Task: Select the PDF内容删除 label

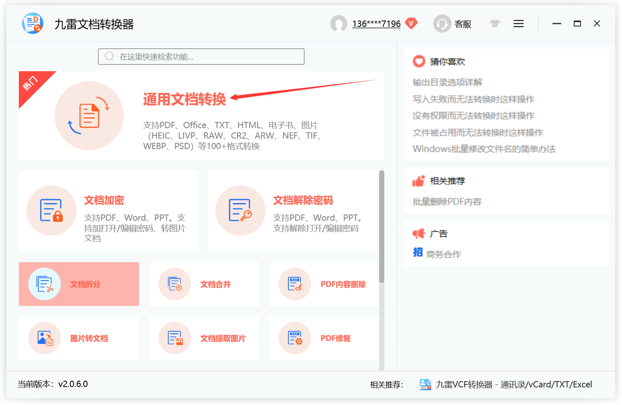Action: (343, 284)
